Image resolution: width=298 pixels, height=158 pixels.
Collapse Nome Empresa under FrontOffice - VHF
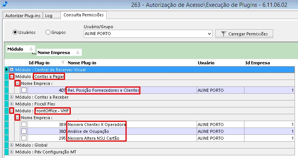coord(18,118)
